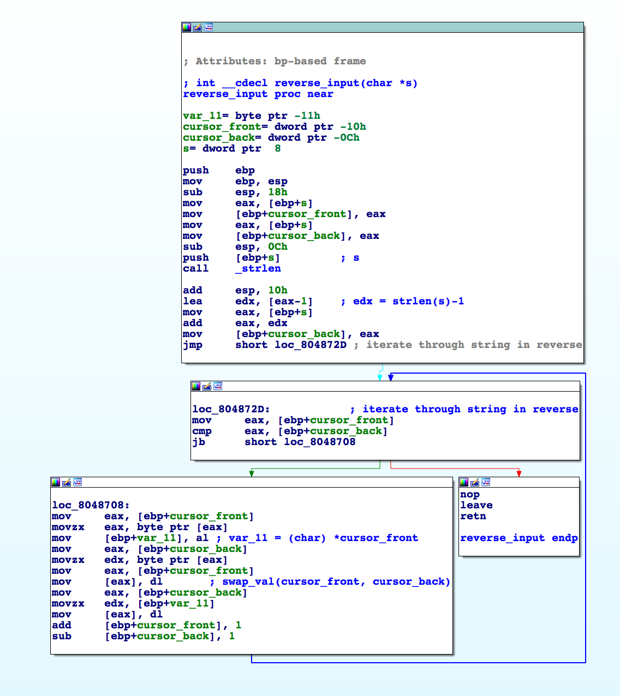The height and width of the screenshot is (696, 620).
Task: Click the swap_val comment in swap block
Action: [336, 581]
